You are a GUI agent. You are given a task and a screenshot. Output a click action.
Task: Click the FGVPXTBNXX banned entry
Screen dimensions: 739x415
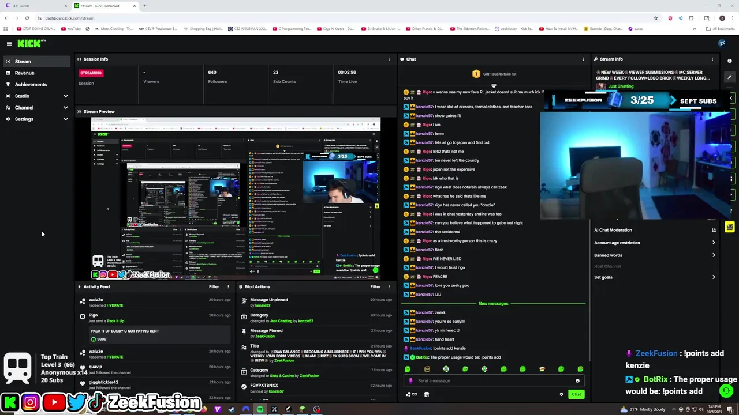(x=316, y=388)
